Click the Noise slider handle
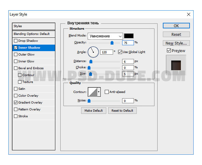 89,101
